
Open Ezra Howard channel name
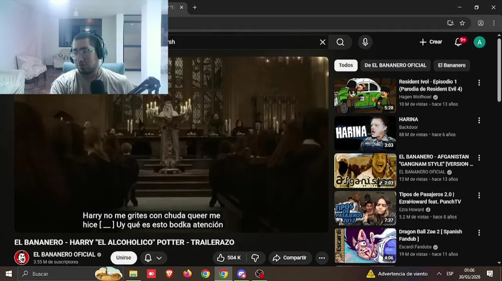[411, 209]
